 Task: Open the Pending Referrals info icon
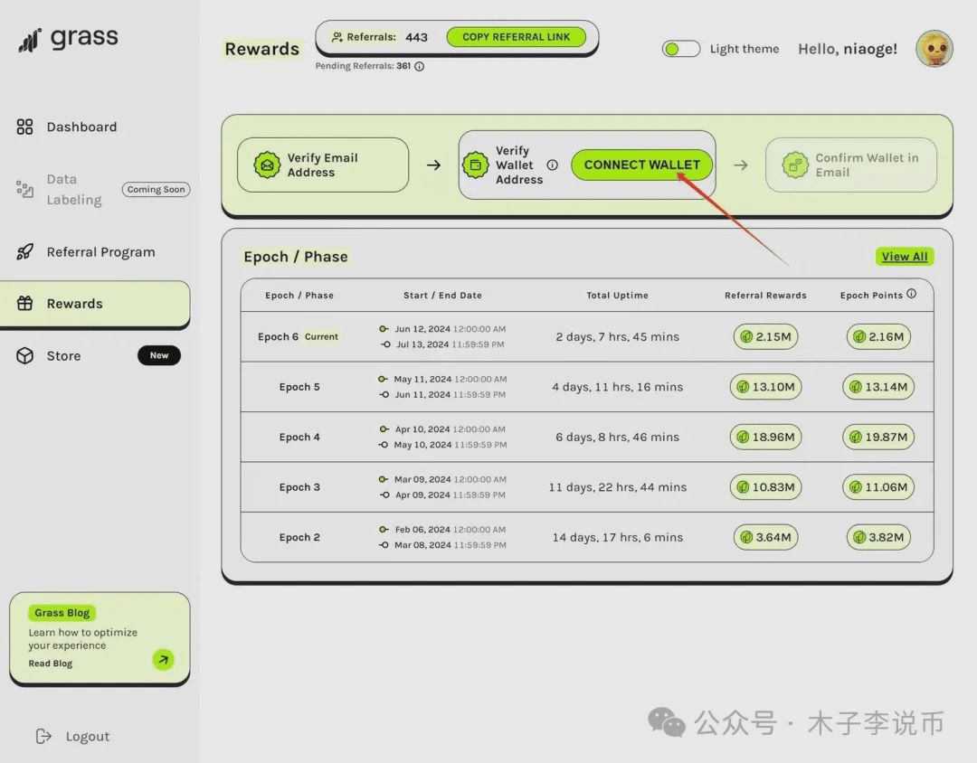click(420, 67)
